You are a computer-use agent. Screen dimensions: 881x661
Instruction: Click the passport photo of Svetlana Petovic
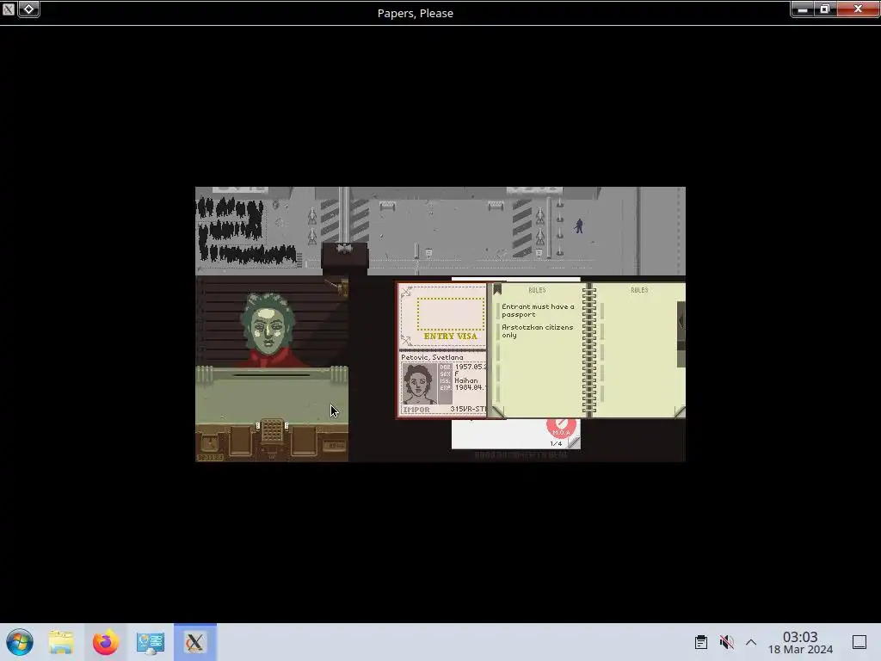pyautogui.click(x=420, y=383)
